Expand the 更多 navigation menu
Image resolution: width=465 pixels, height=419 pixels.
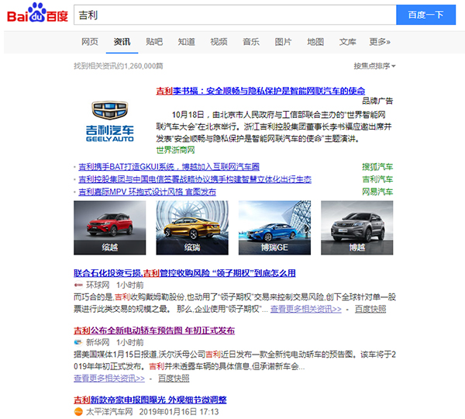380,42
